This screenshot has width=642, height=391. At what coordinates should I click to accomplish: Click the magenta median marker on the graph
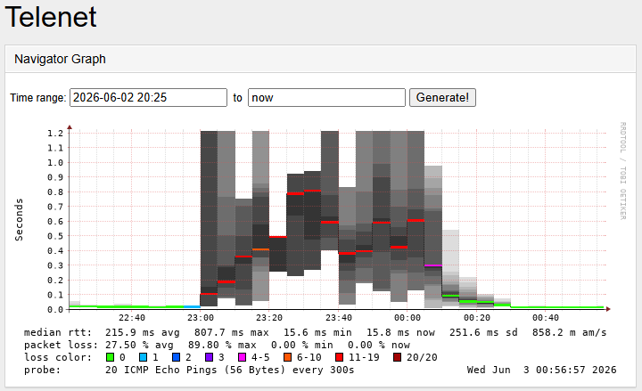point(433,265)
